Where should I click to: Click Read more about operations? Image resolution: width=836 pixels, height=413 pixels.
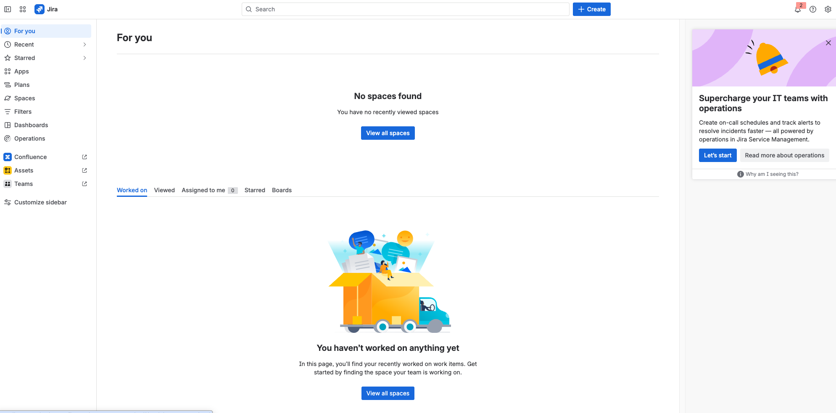pyautogui.click(x=784, y=155)
